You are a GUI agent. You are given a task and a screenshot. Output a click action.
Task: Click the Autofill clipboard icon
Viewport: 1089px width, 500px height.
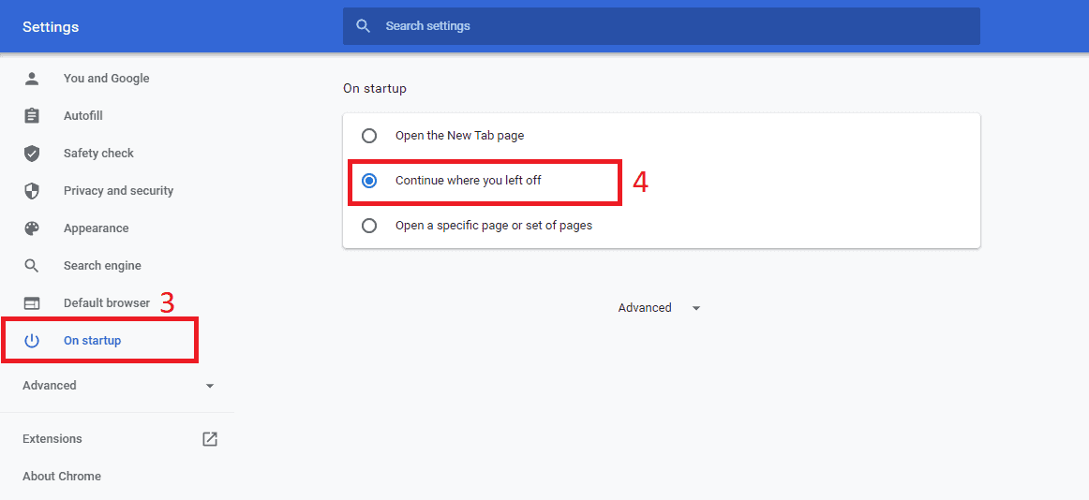pyautogui.click(x=32, y=116)
